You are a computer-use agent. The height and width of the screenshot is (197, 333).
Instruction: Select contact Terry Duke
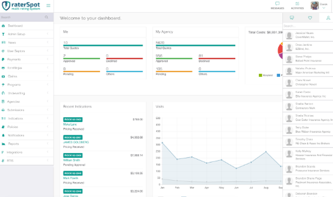pos(308,130)
